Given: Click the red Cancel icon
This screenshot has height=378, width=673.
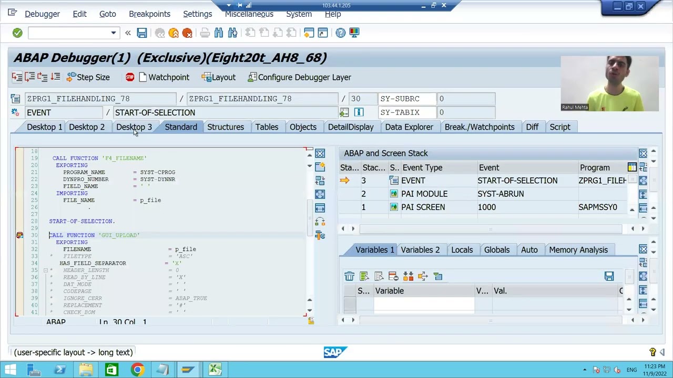Looking at the screenshot, I should tap(187, 33).
